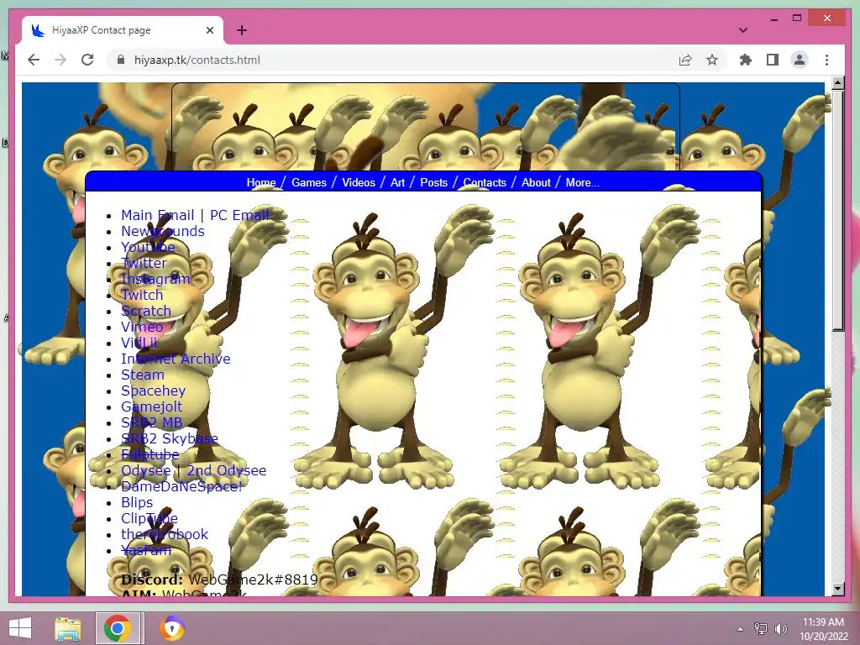Click the browser forward arrow
Screen dimensions: 860x645
[60, 60]
